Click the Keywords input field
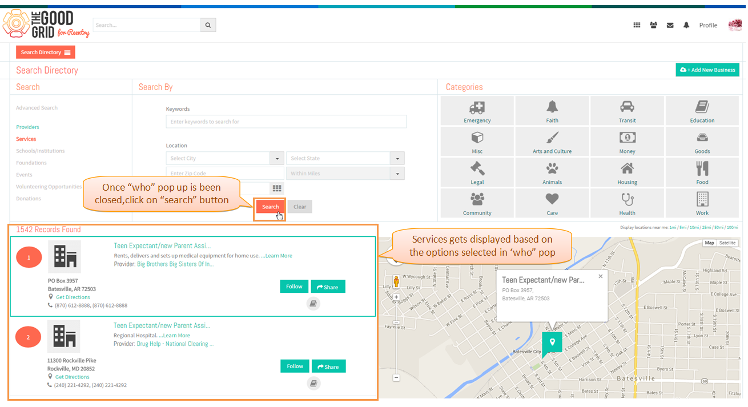The height and width of the screenshot is (407, 748). point(286,122)
